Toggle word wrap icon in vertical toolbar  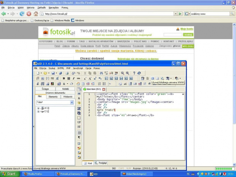pos(79,133)
